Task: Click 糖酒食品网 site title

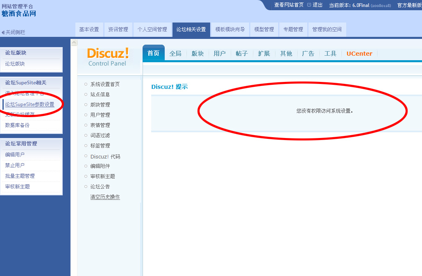Action: (19, 14)
